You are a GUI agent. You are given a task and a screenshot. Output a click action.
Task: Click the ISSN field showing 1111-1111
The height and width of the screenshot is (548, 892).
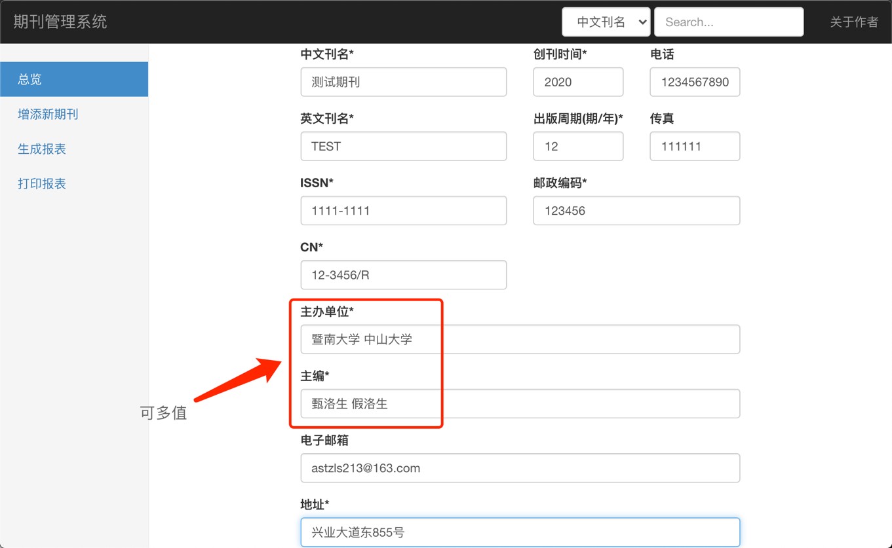(x=404, y=211)
